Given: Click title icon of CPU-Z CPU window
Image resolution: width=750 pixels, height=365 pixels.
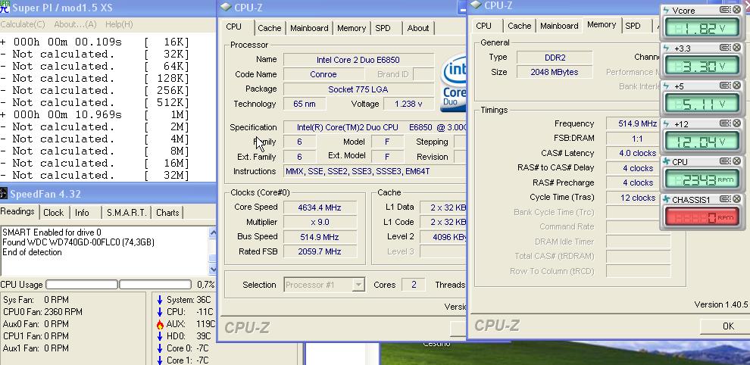Looking at the screenshot, I should coord(227,7).
